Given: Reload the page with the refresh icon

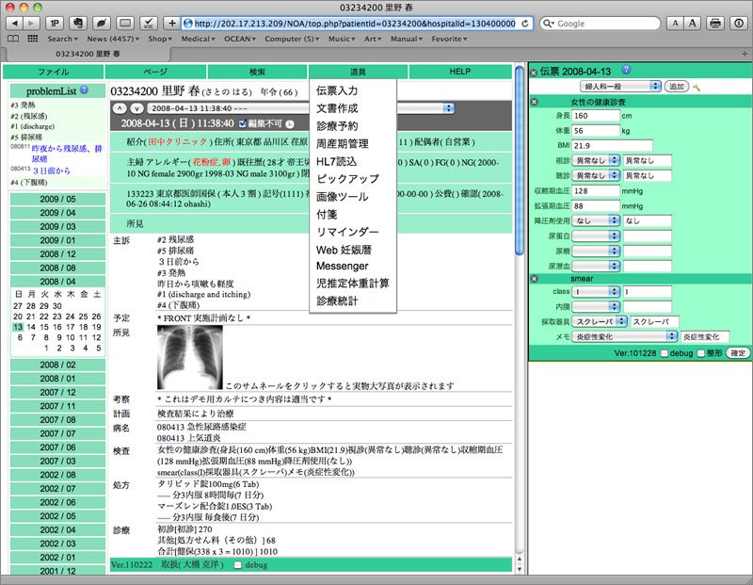Looking at the screenshot, I should coord(525,23).
